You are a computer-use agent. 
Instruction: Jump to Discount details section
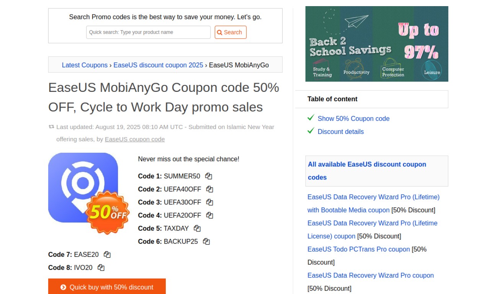(x=341, y=132)
